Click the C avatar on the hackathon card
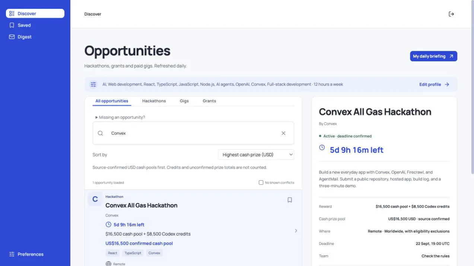Image resolution: width=474 pixels, height=266 pixels. coord(95,199)
